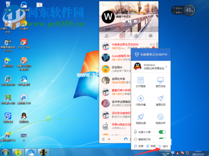Open 腾讯游戏平台 desktop shortcut
This screenshot has width=209, height=156.
[x=8, y=136]
